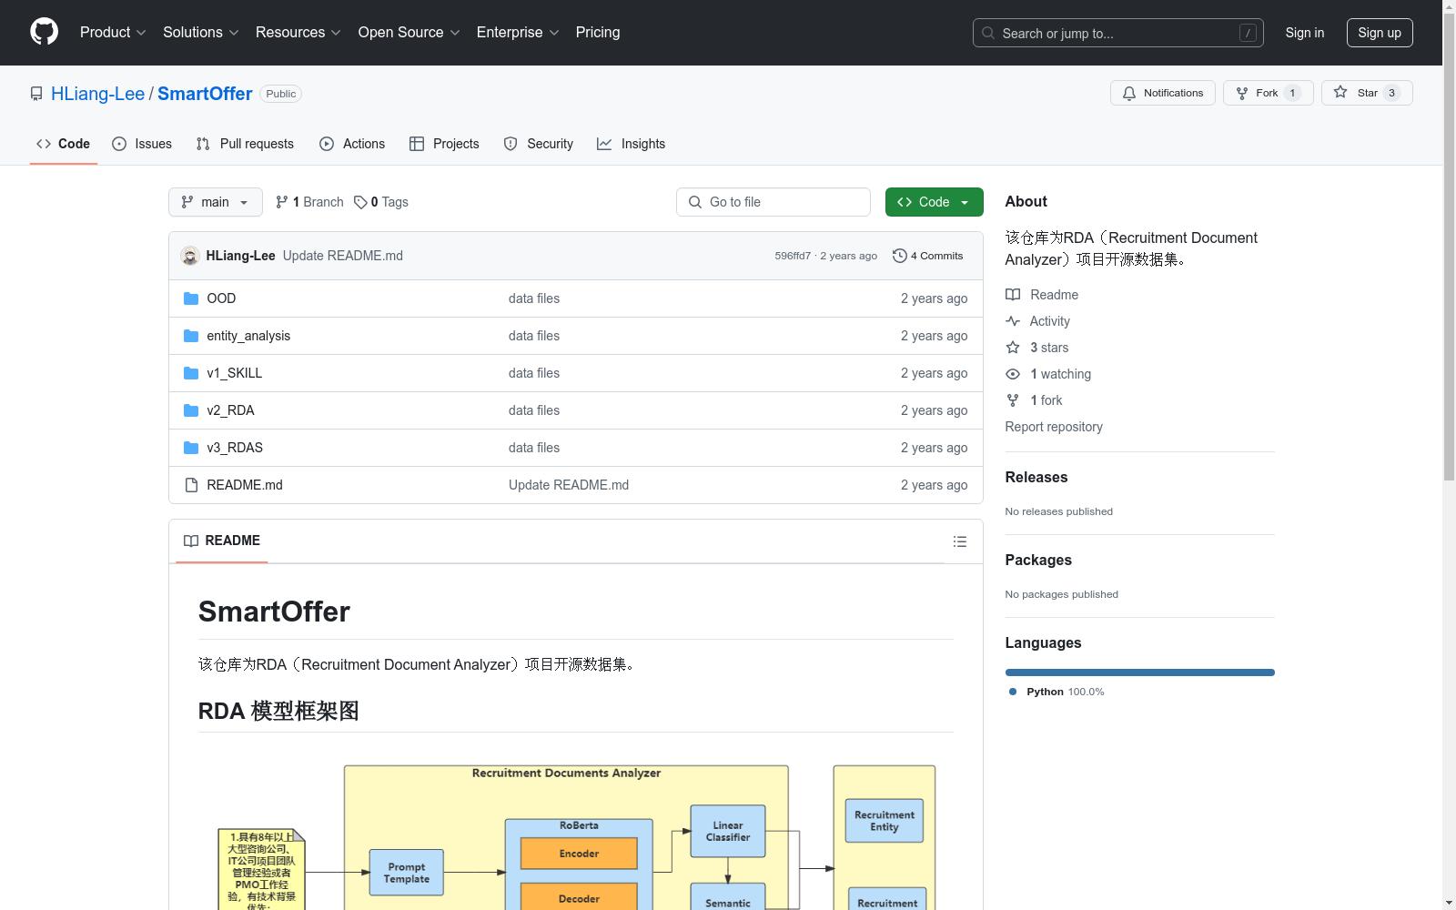Click HLiang-Lee's avatar in the commit bar
The image size is (1456, 910).
[190, 256]
